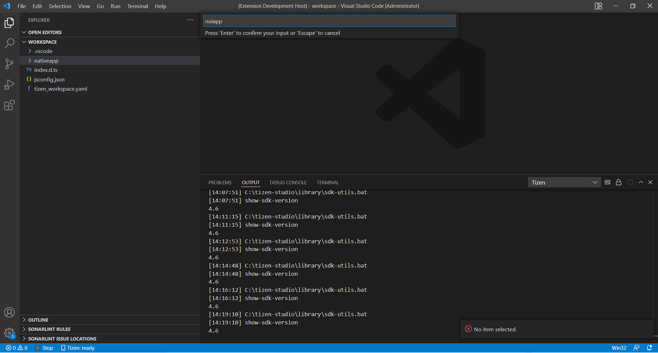Click the Customize Layout icon in title bar
This screenshot has height=353, width=658.
coord(598,6)
